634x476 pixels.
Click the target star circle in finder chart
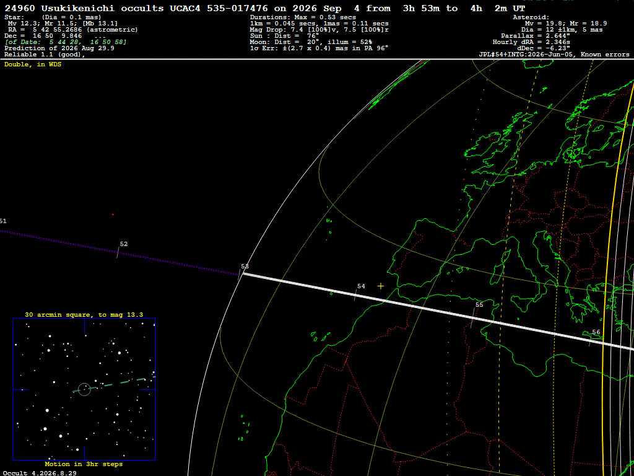coord(84,389)
